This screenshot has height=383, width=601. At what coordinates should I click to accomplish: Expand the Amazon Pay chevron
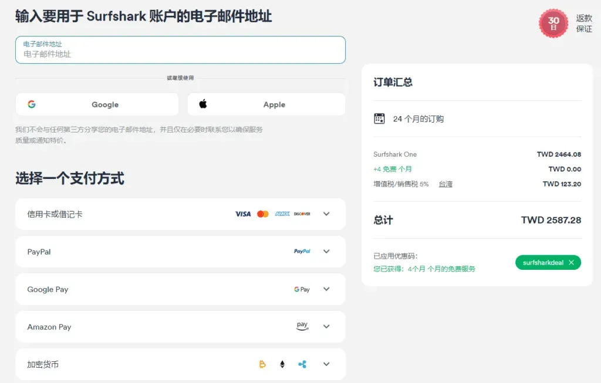point(326,327)
